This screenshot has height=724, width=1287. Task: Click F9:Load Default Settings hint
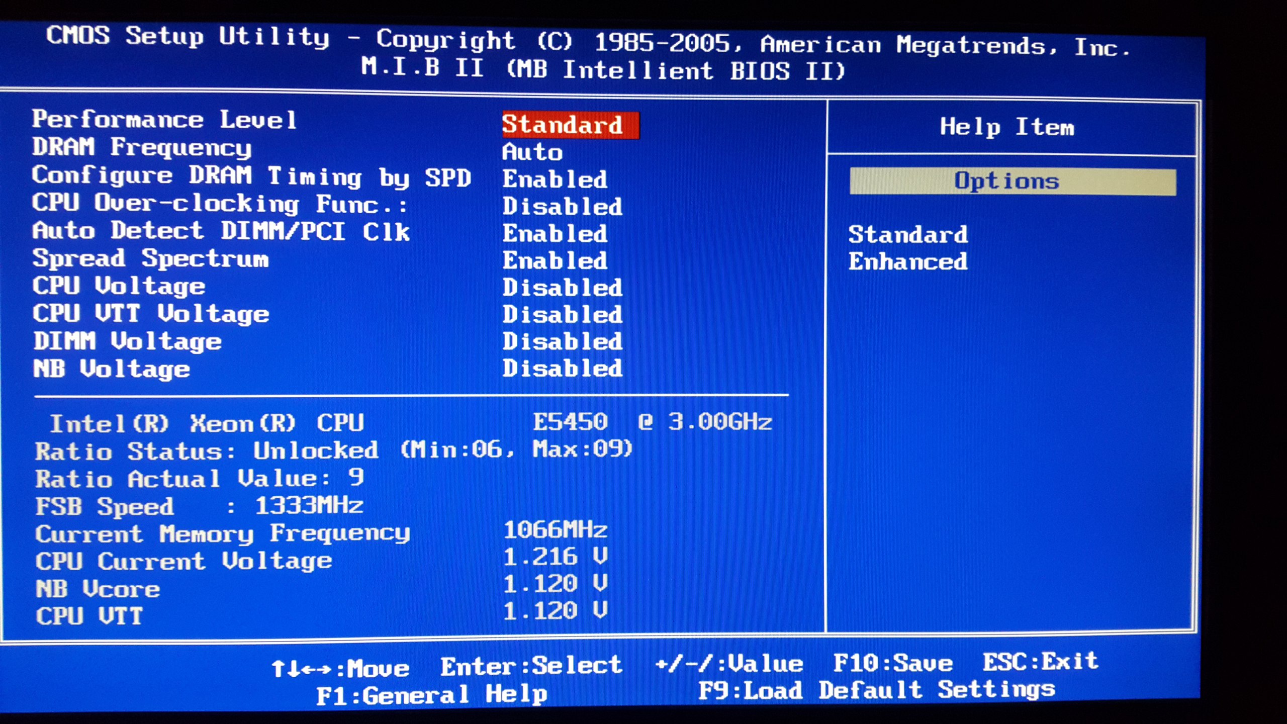(876, 690)
